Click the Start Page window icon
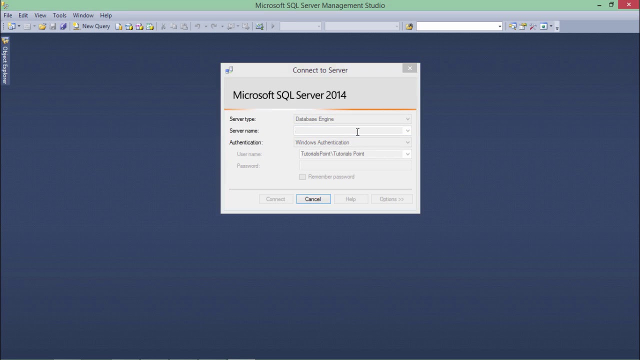The height and width of the screenshot is (360, 640). [x=543, y=26]
